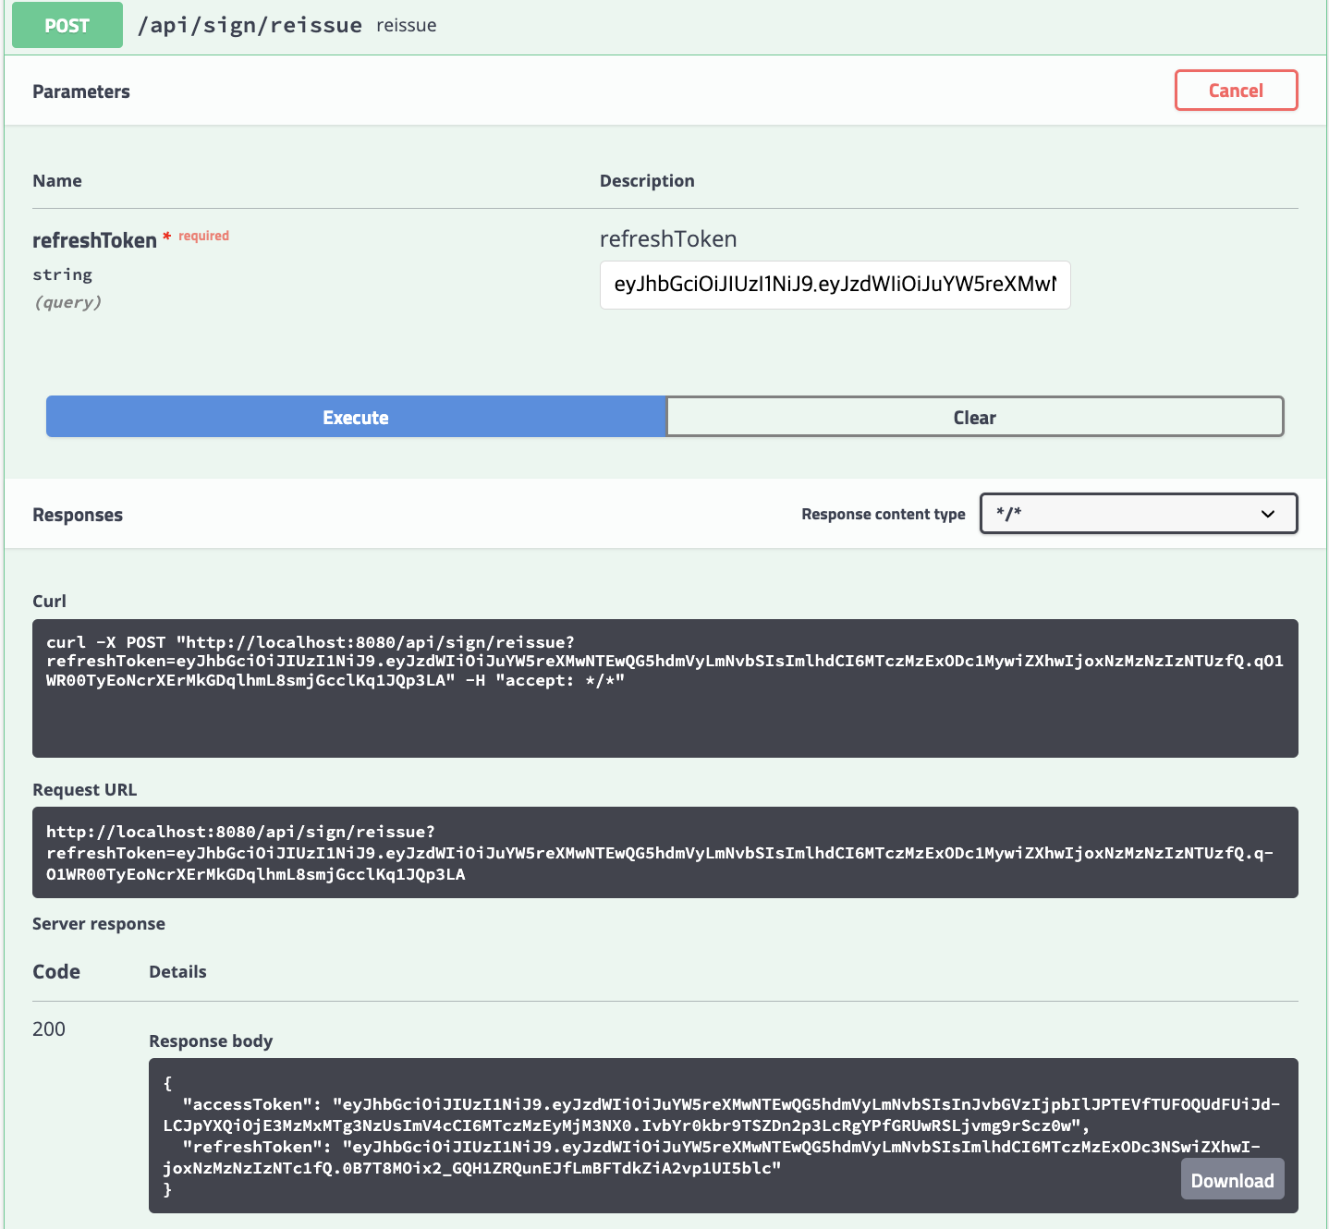Click the green POST method badge
This screenshot has width=1329, height=1229.
pyautogui.click(x=67, y=25)
